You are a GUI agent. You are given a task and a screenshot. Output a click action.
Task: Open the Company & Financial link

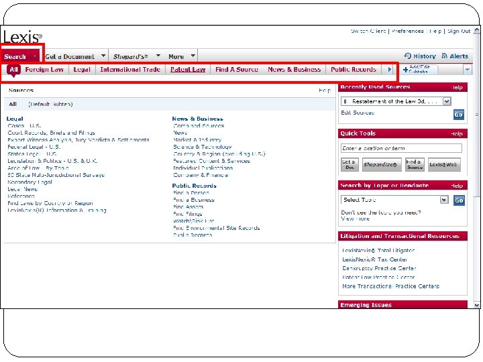point(201,175)
